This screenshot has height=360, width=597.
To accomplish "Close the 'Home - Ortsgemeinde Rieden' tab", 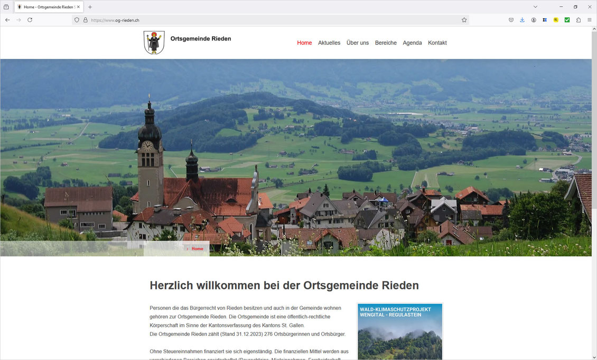I will click(x=78, y=7).
